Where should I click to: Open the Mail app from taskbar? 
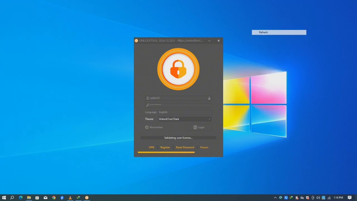click(x=45, y=198)
